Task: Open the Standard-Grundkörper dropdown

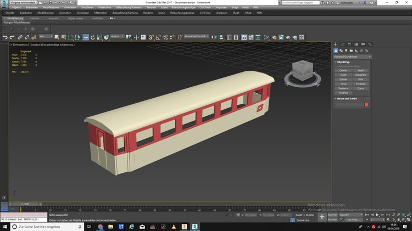Action: coord(352,57)
